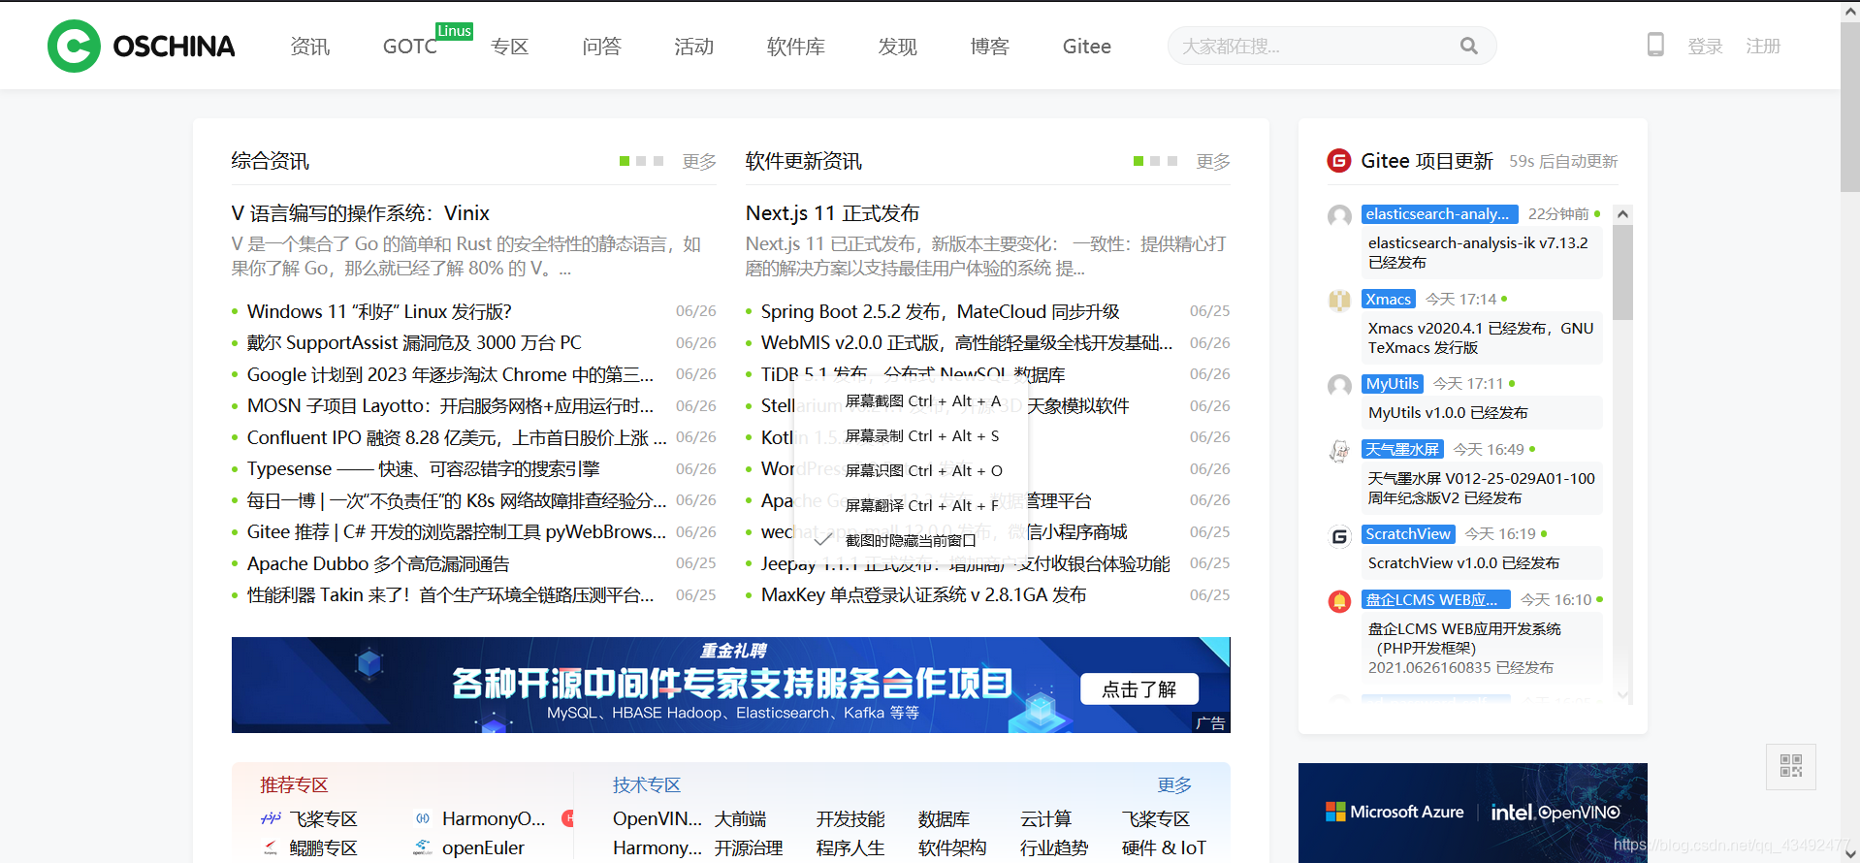Open 博客 navigation item
Image resolution: width=1860 pixels, height=863 pixels.
tap(989, 47)
